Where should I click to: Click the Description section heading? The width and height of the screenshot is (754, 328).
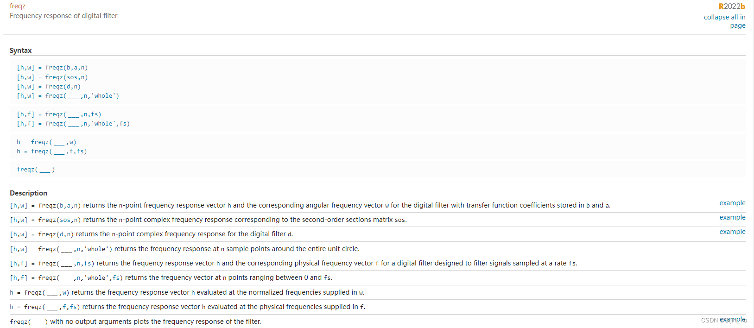[28, 193]
